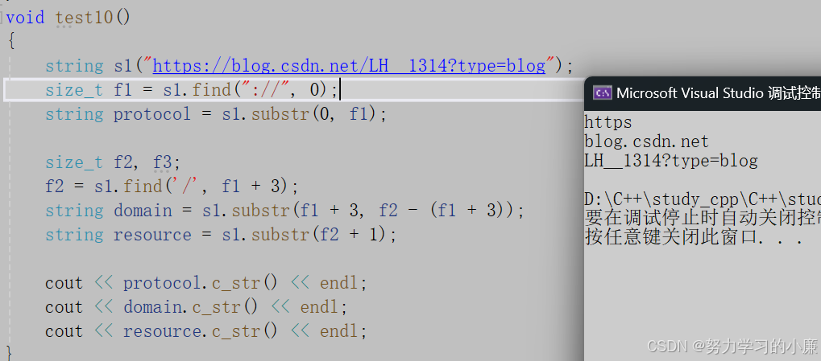
Task: Click find in the f2 assignment line
Action: 143,186
